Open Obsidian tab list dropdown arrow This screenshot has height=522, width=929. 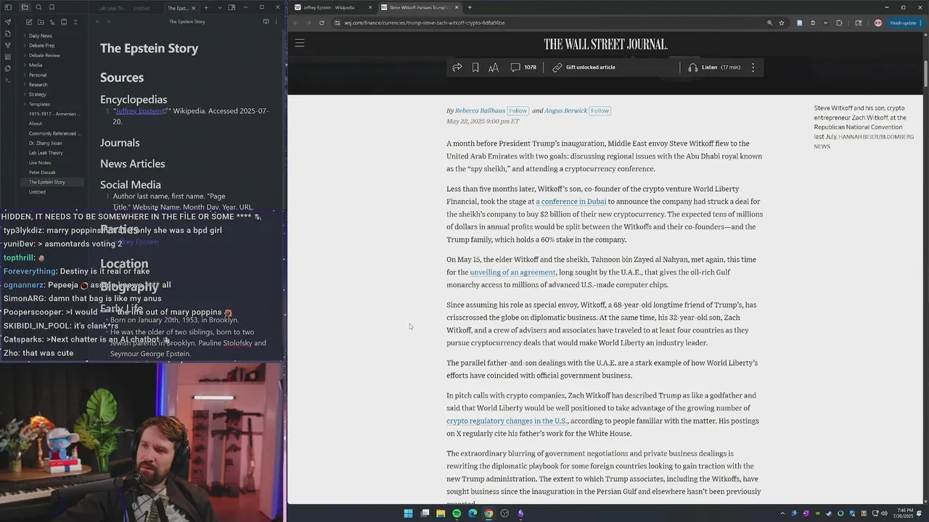220,8
